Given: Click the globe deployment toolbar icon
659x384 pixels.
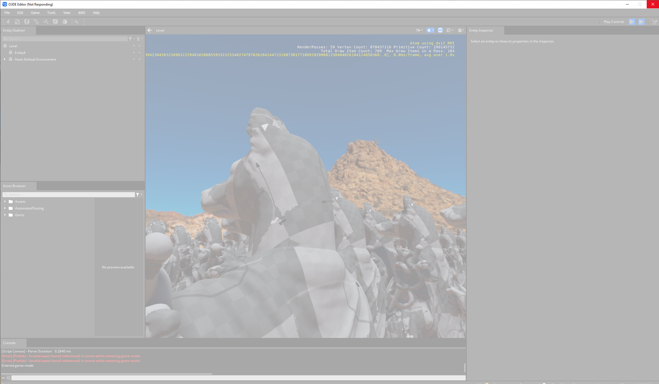Looking at the screenshot, I should click(65, 22).
